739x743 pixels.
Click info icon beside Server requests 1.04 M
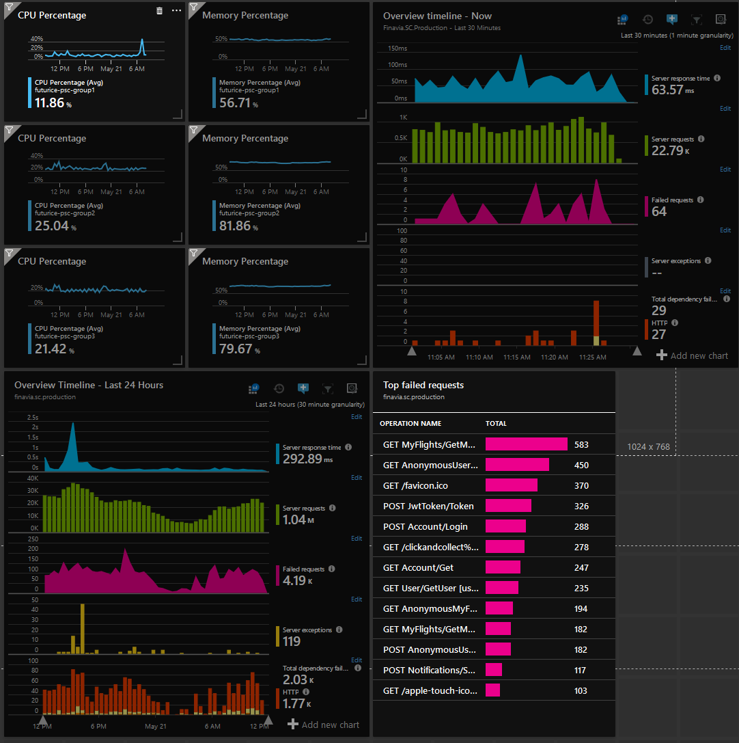point(333,508)
